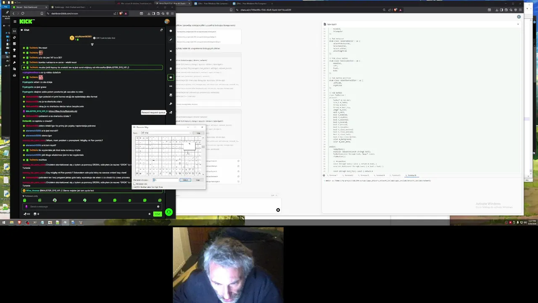Open the Brave main menu in Kick window
538x303 pixels.
(172, 13)
